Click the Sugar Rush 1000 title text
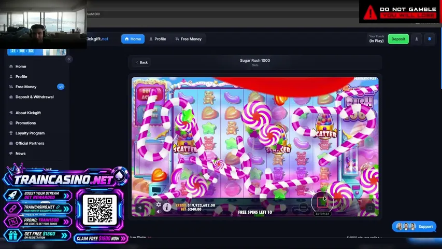 [255, 60]
